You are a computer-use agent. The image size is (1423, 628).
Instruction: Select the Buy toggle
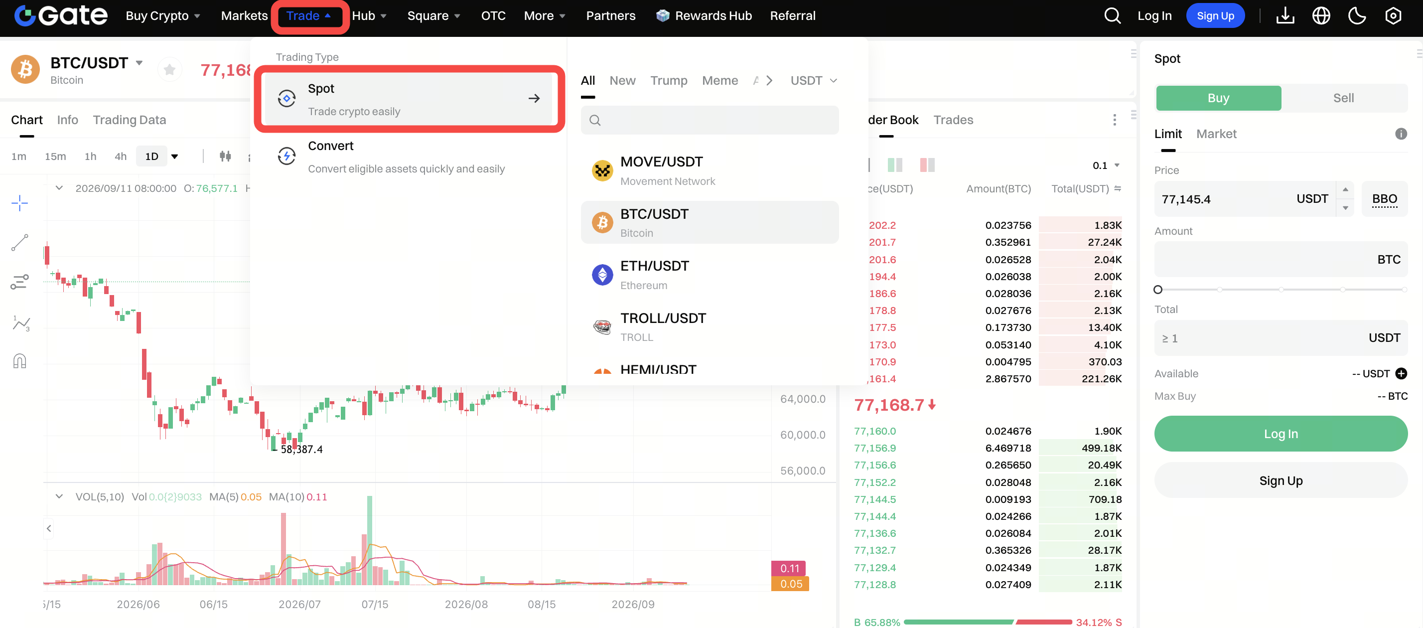coord(1218,98)
